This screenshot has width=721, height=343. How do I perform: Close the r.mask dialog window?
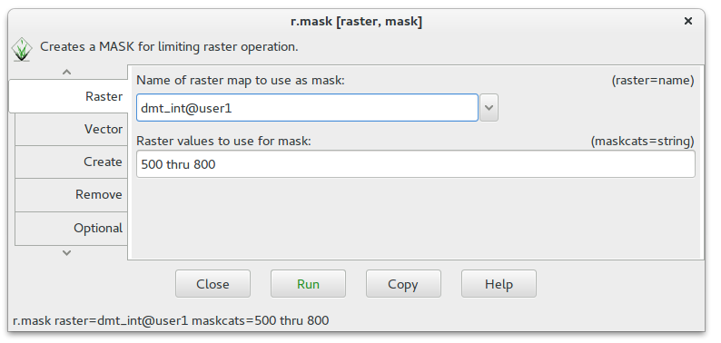click(688, 21)
